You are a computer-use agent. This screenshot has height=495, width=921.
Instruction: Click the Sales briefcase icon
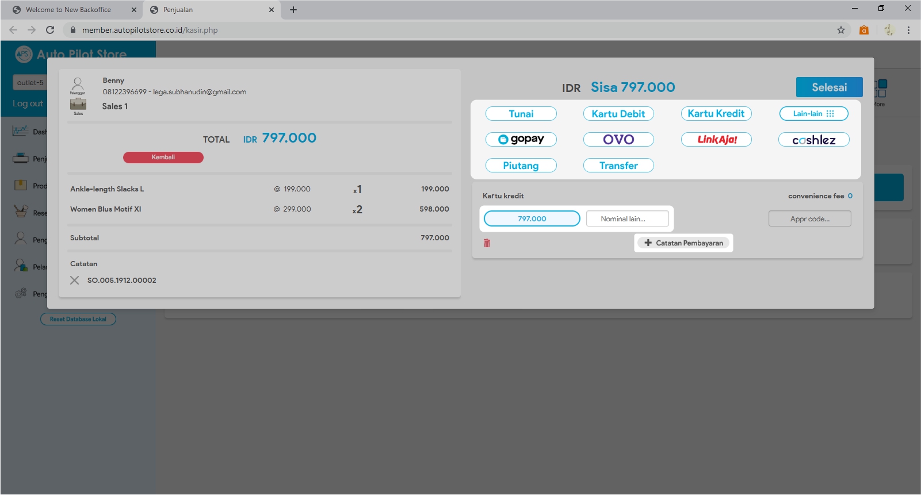click(x=78, y=105)
